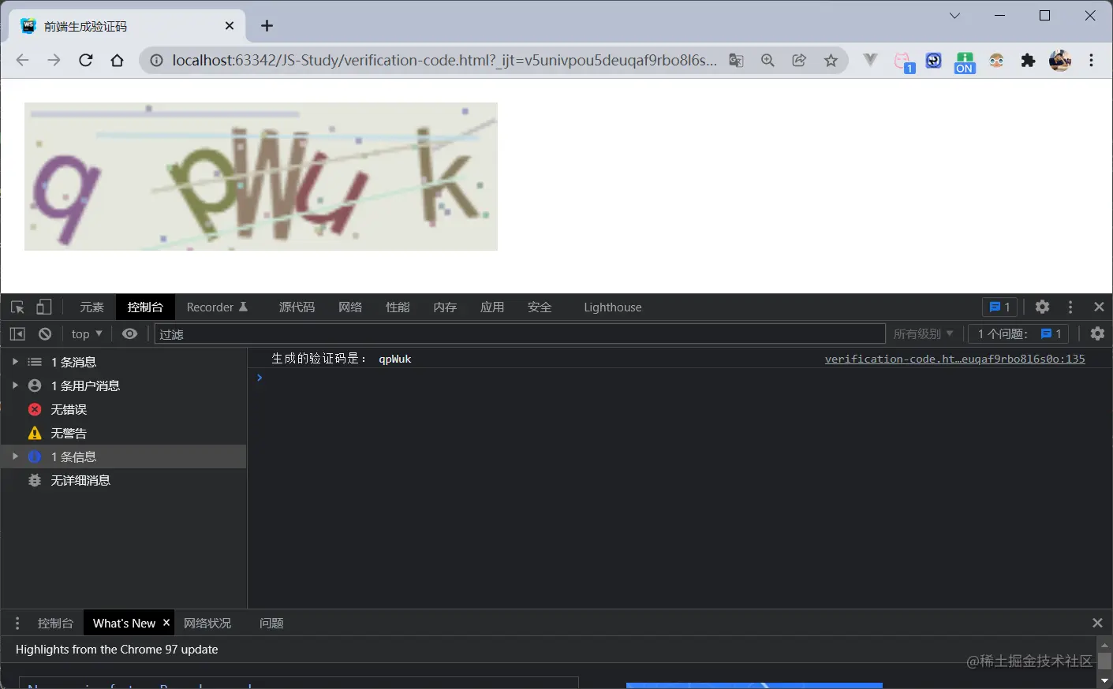
Task: Switch to the 网络 tab
Action: tap(350, 307)
